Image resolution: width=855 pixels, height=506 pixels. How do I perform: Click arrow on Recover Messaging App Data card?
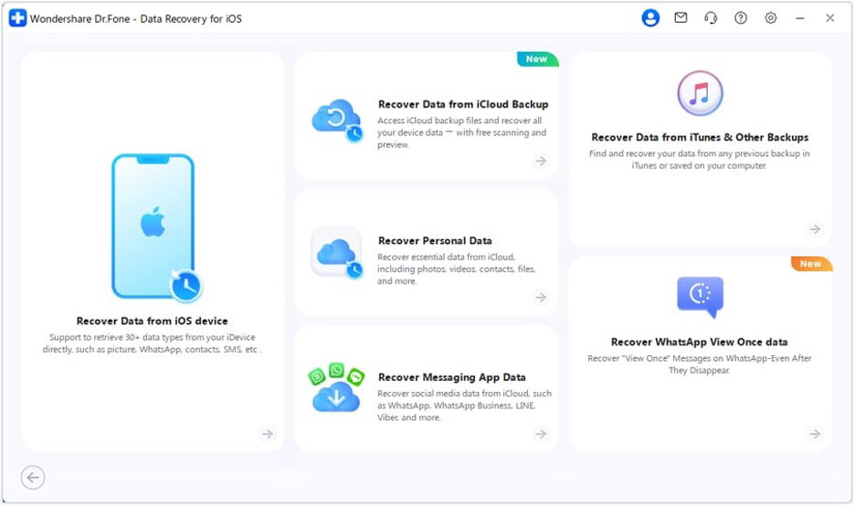541,434
